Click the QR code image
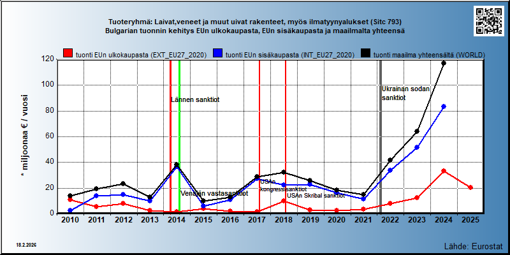Viewport: 510px width, 255px height. (x=490, y=21)
